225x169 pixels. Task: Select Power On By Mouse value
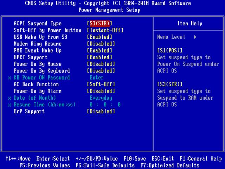[101, 64]
